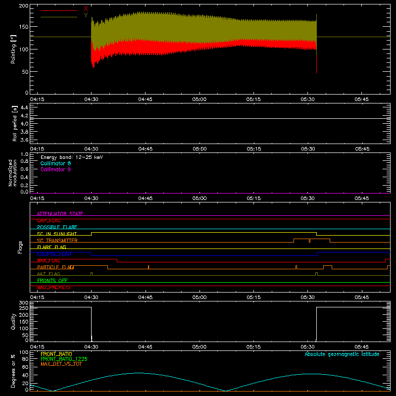
Task: Click the FRONT_RATIO_1225 legend entry
Action: coord(64,359)
